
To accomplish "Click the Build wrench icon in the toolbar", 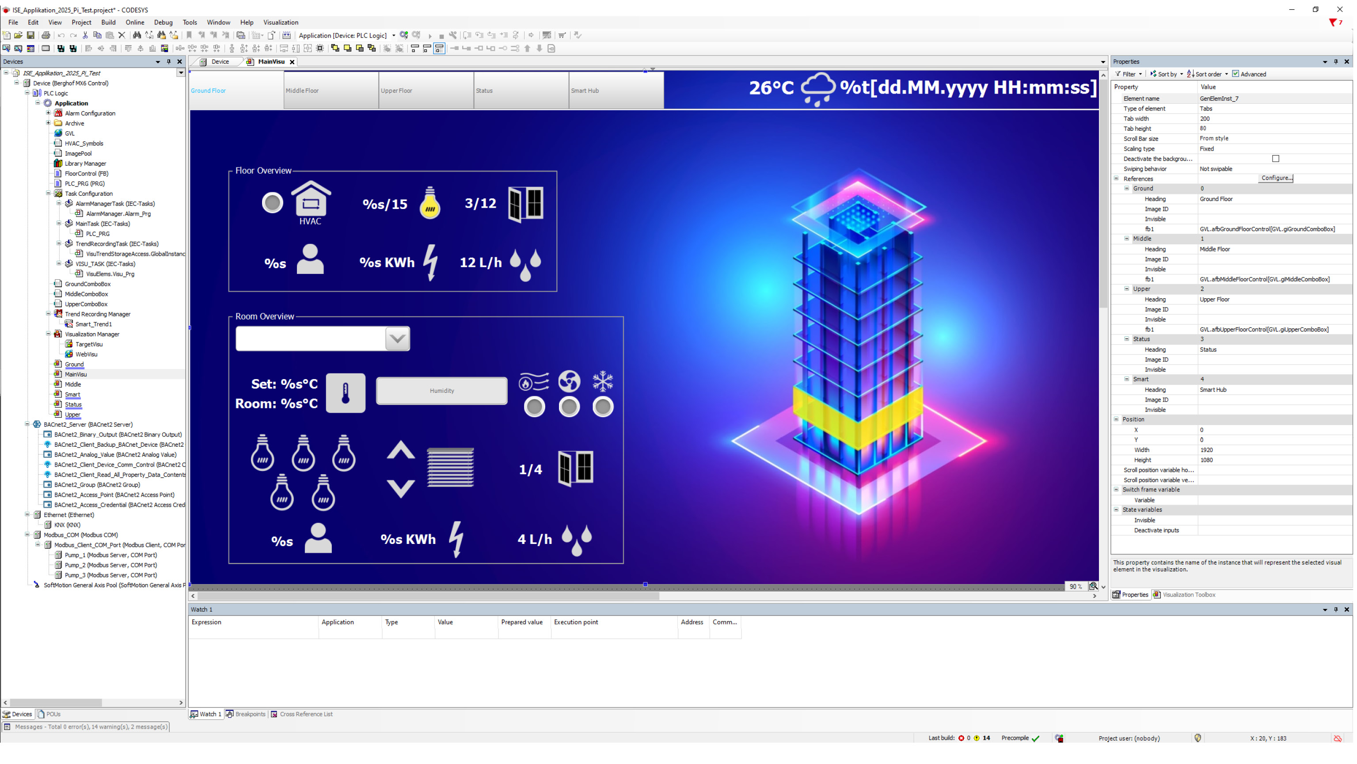I will click(x=453, y=35).
